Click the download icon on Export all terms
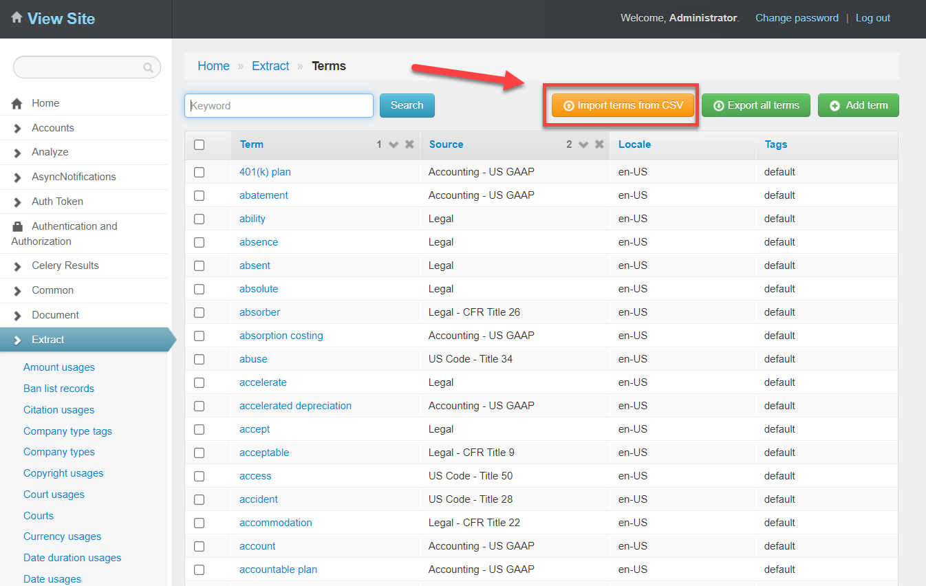 click(x=718, y=106)
